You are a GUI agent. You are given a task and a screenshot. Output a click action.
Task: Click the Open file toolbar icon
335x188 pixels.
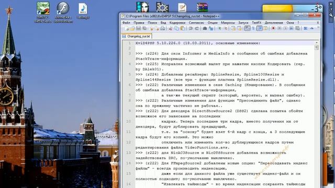point(132,28)
